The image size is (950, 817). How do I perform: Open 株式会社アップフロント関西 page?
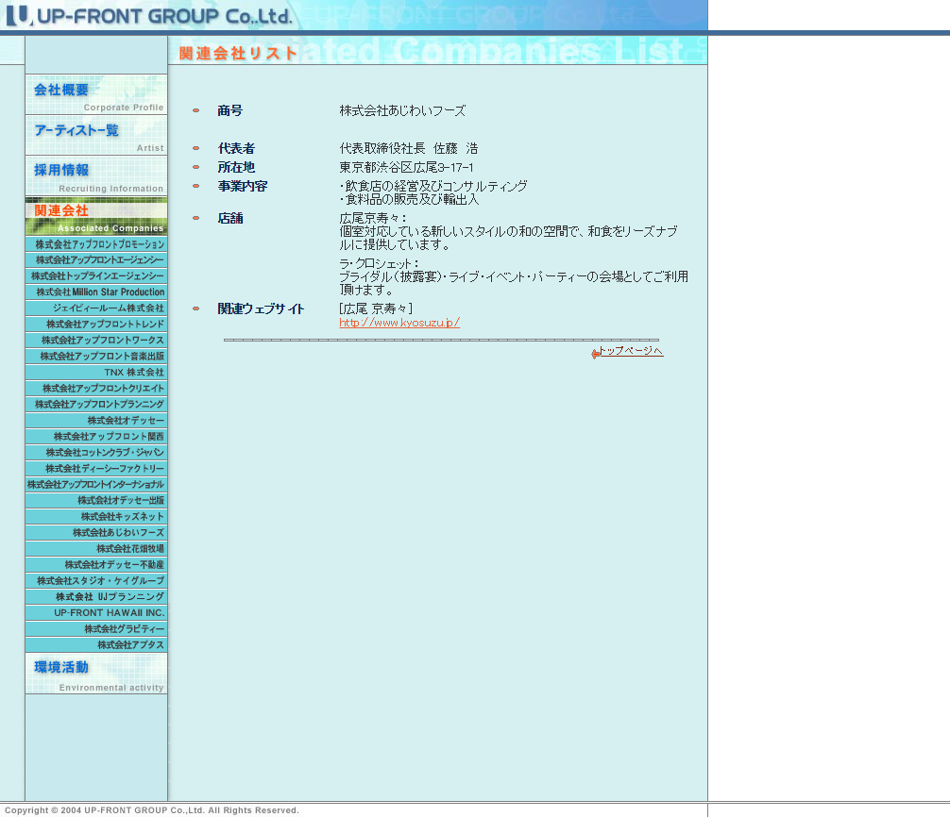96,437
